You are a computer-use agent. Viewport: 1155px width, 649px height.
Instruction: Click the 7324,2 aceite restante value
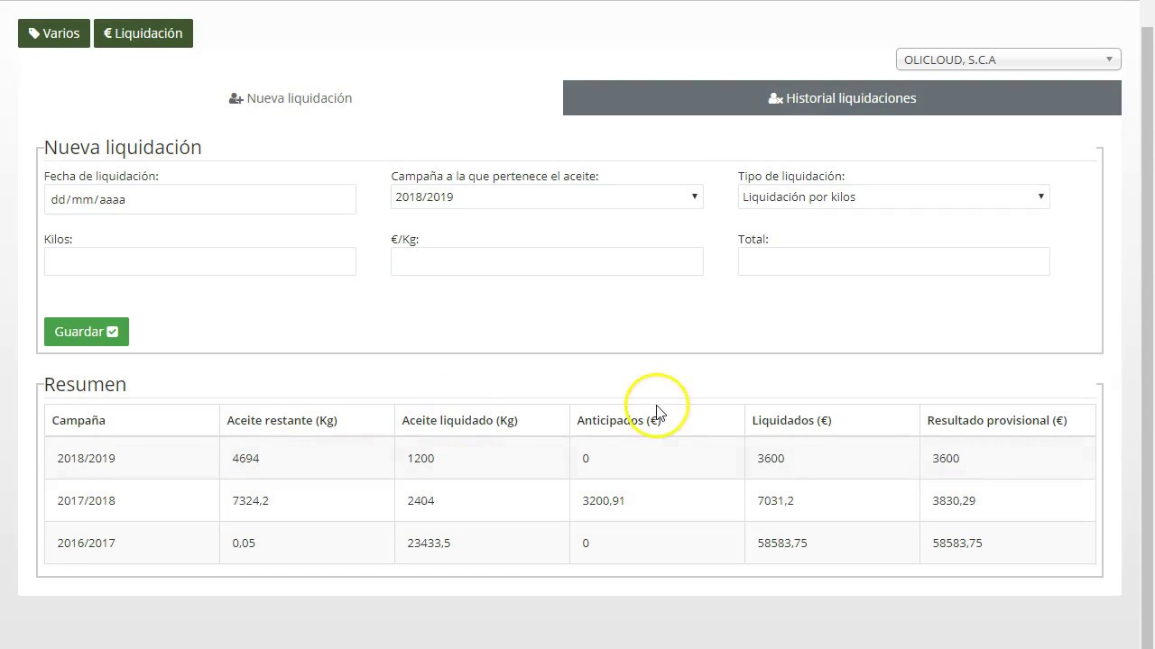tap(250, 500)
